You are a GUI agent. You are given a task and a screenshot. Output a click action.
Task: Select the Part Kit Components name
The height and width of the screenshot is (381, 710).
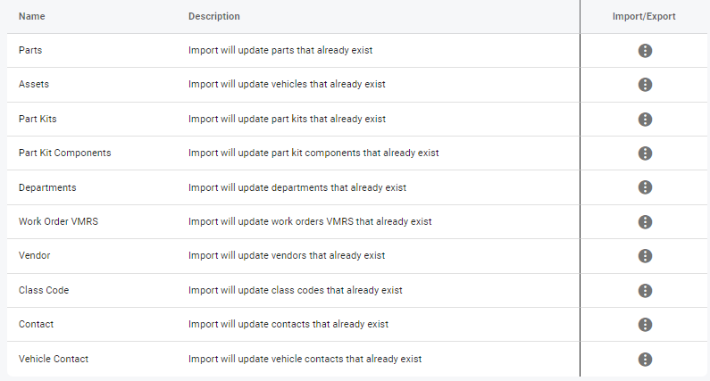point(64,153)
